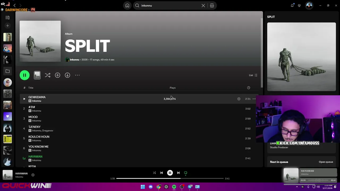Open Telegram from the taskbar
The image size is (340, 191).
point(190,187)
